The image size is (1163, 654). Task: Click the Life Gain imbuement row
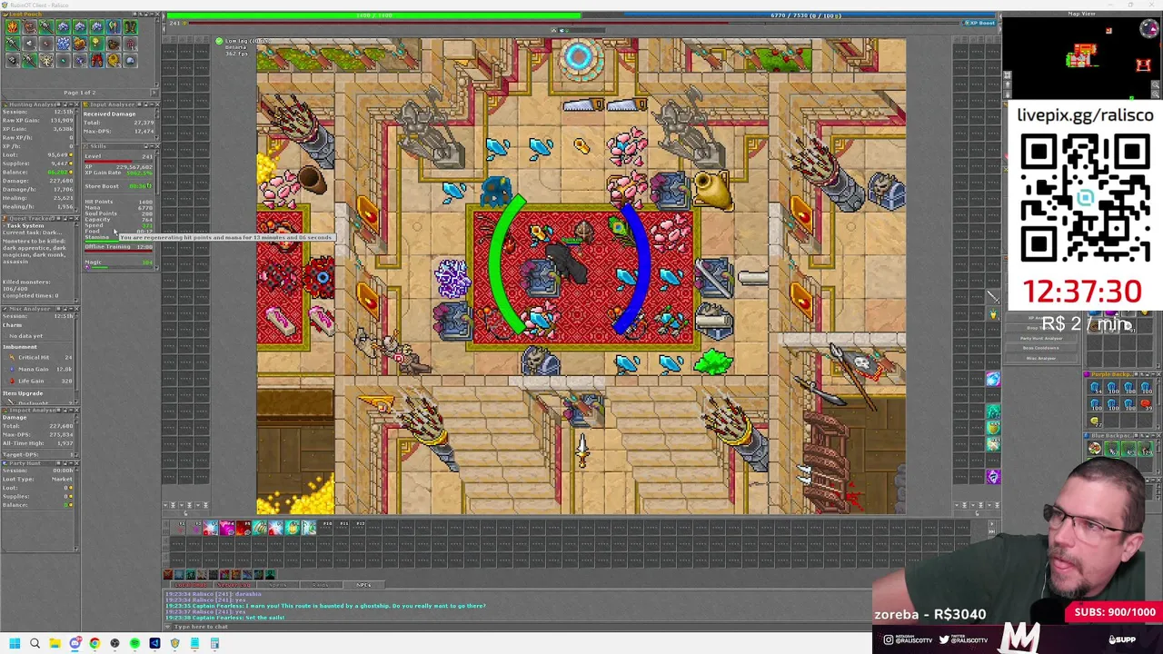click(40, 381)
